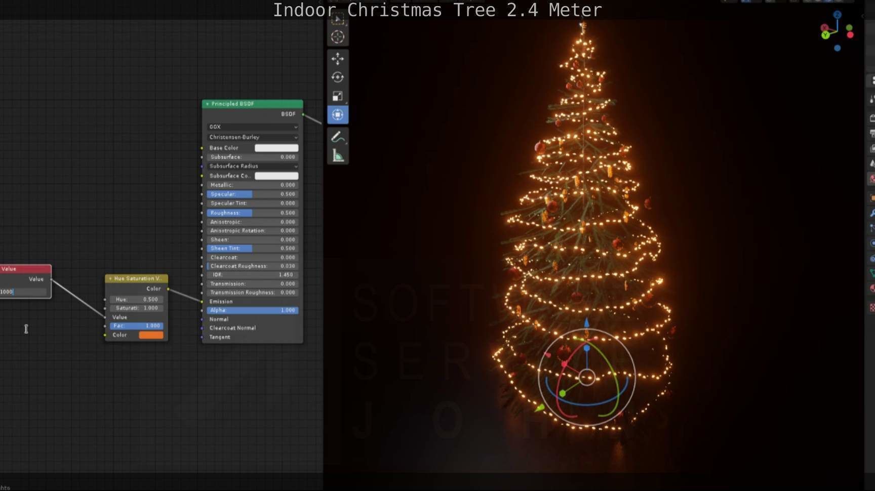This screenshot has height=491, width=875.
Task: Select the Annotate pencil tool
Action: click(x=338, y=137)
